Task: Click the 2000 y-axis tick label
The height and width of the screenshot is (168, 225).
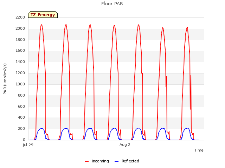Action: click(x=20, y=29)
